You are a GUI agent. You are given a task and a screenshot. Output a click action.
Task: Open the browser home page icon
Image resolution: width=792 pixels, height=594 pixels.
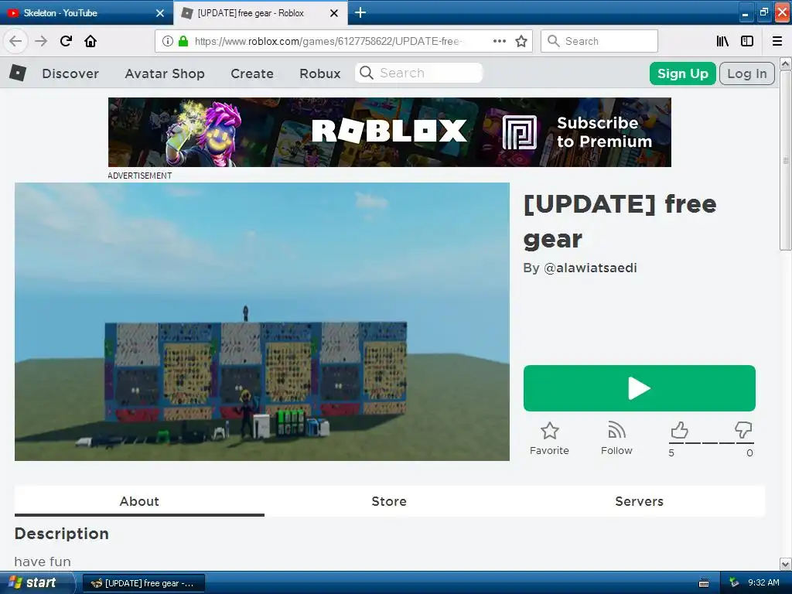(90, 41)
